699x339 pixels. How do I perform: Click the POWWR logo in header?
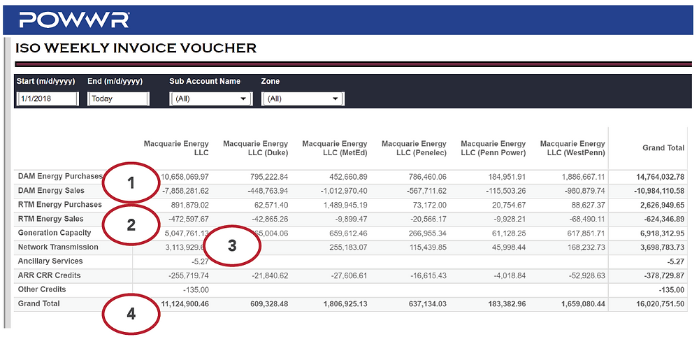click(74, 20)
